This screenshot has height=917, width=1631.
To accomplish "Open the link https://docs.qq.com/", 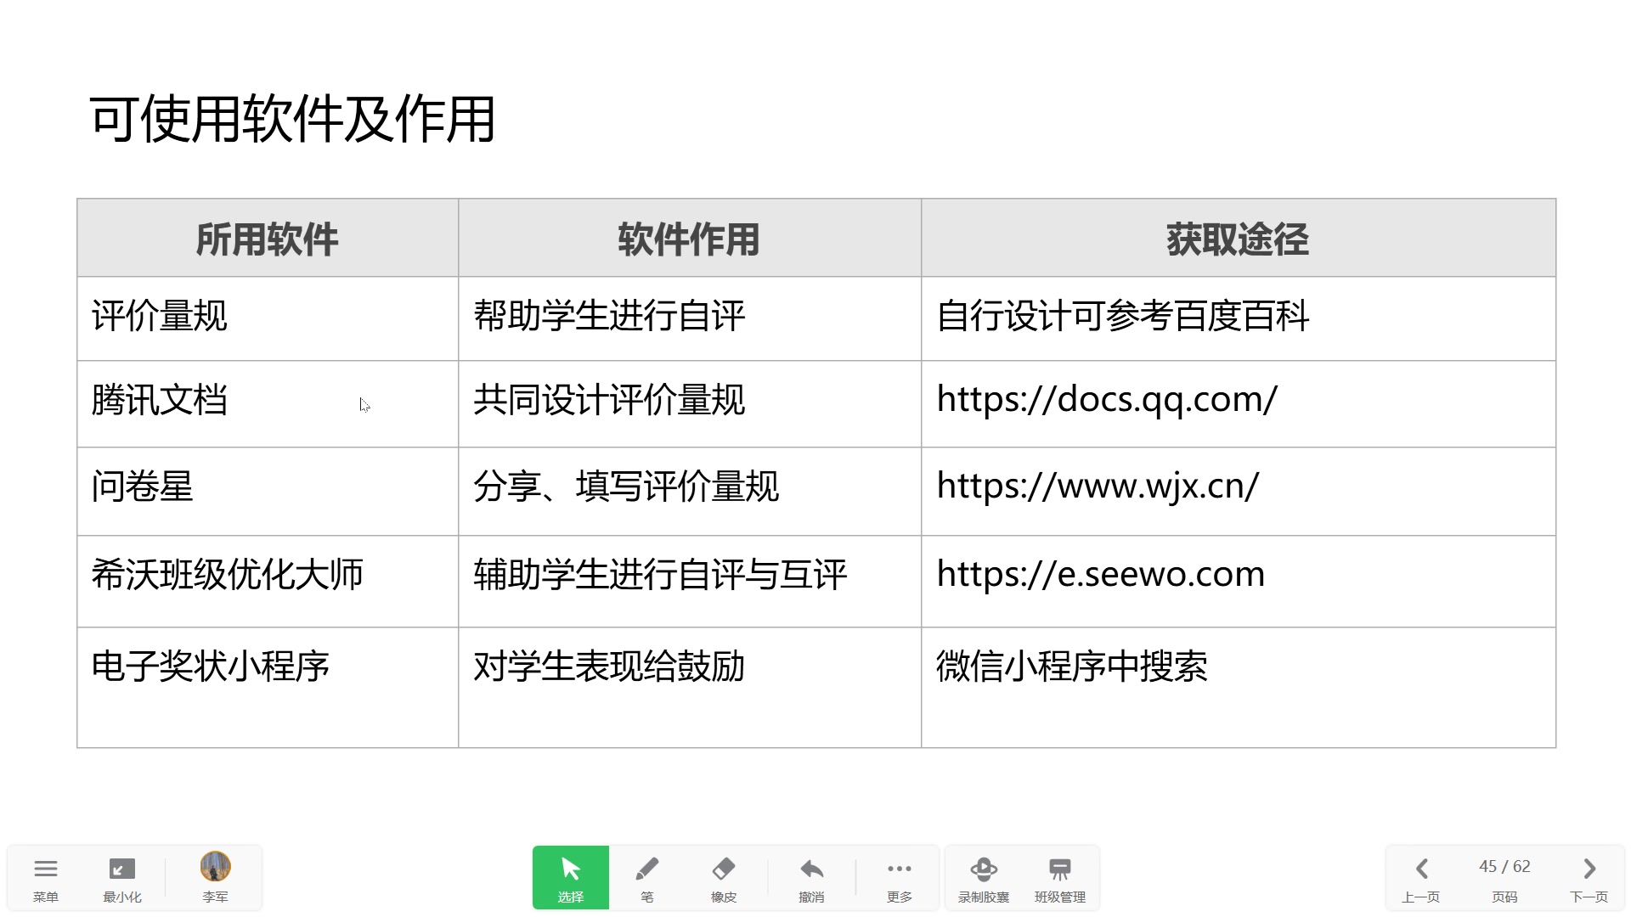I will (1106, 401).
